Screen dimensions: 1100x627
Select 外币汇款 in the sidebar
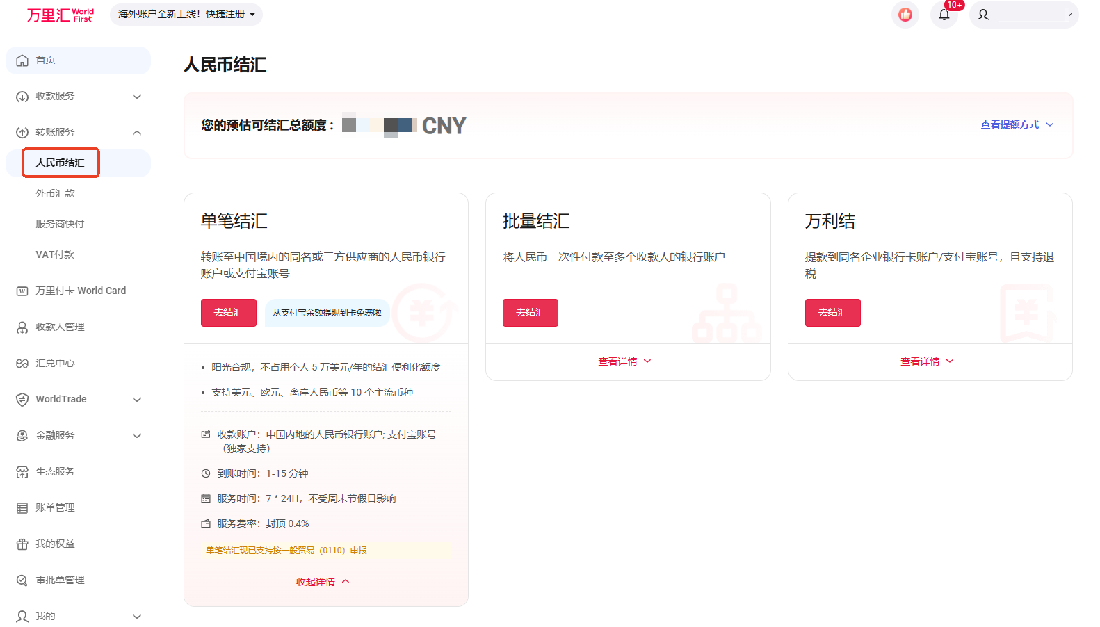coord(55,193)
